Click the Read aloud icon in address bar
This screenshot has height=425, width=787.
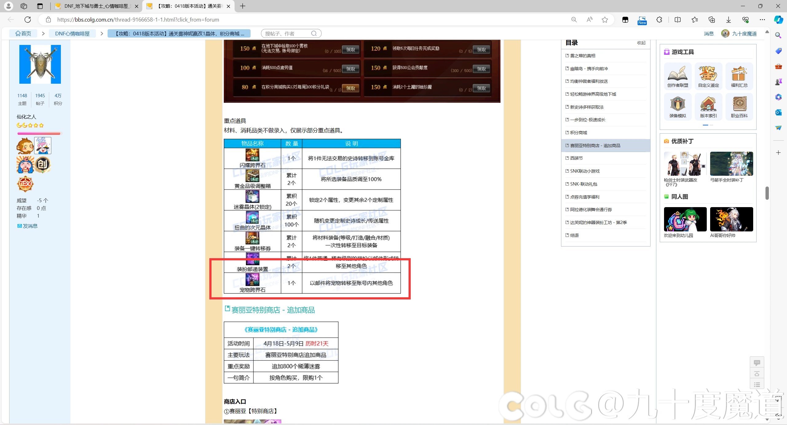[589, 20]
